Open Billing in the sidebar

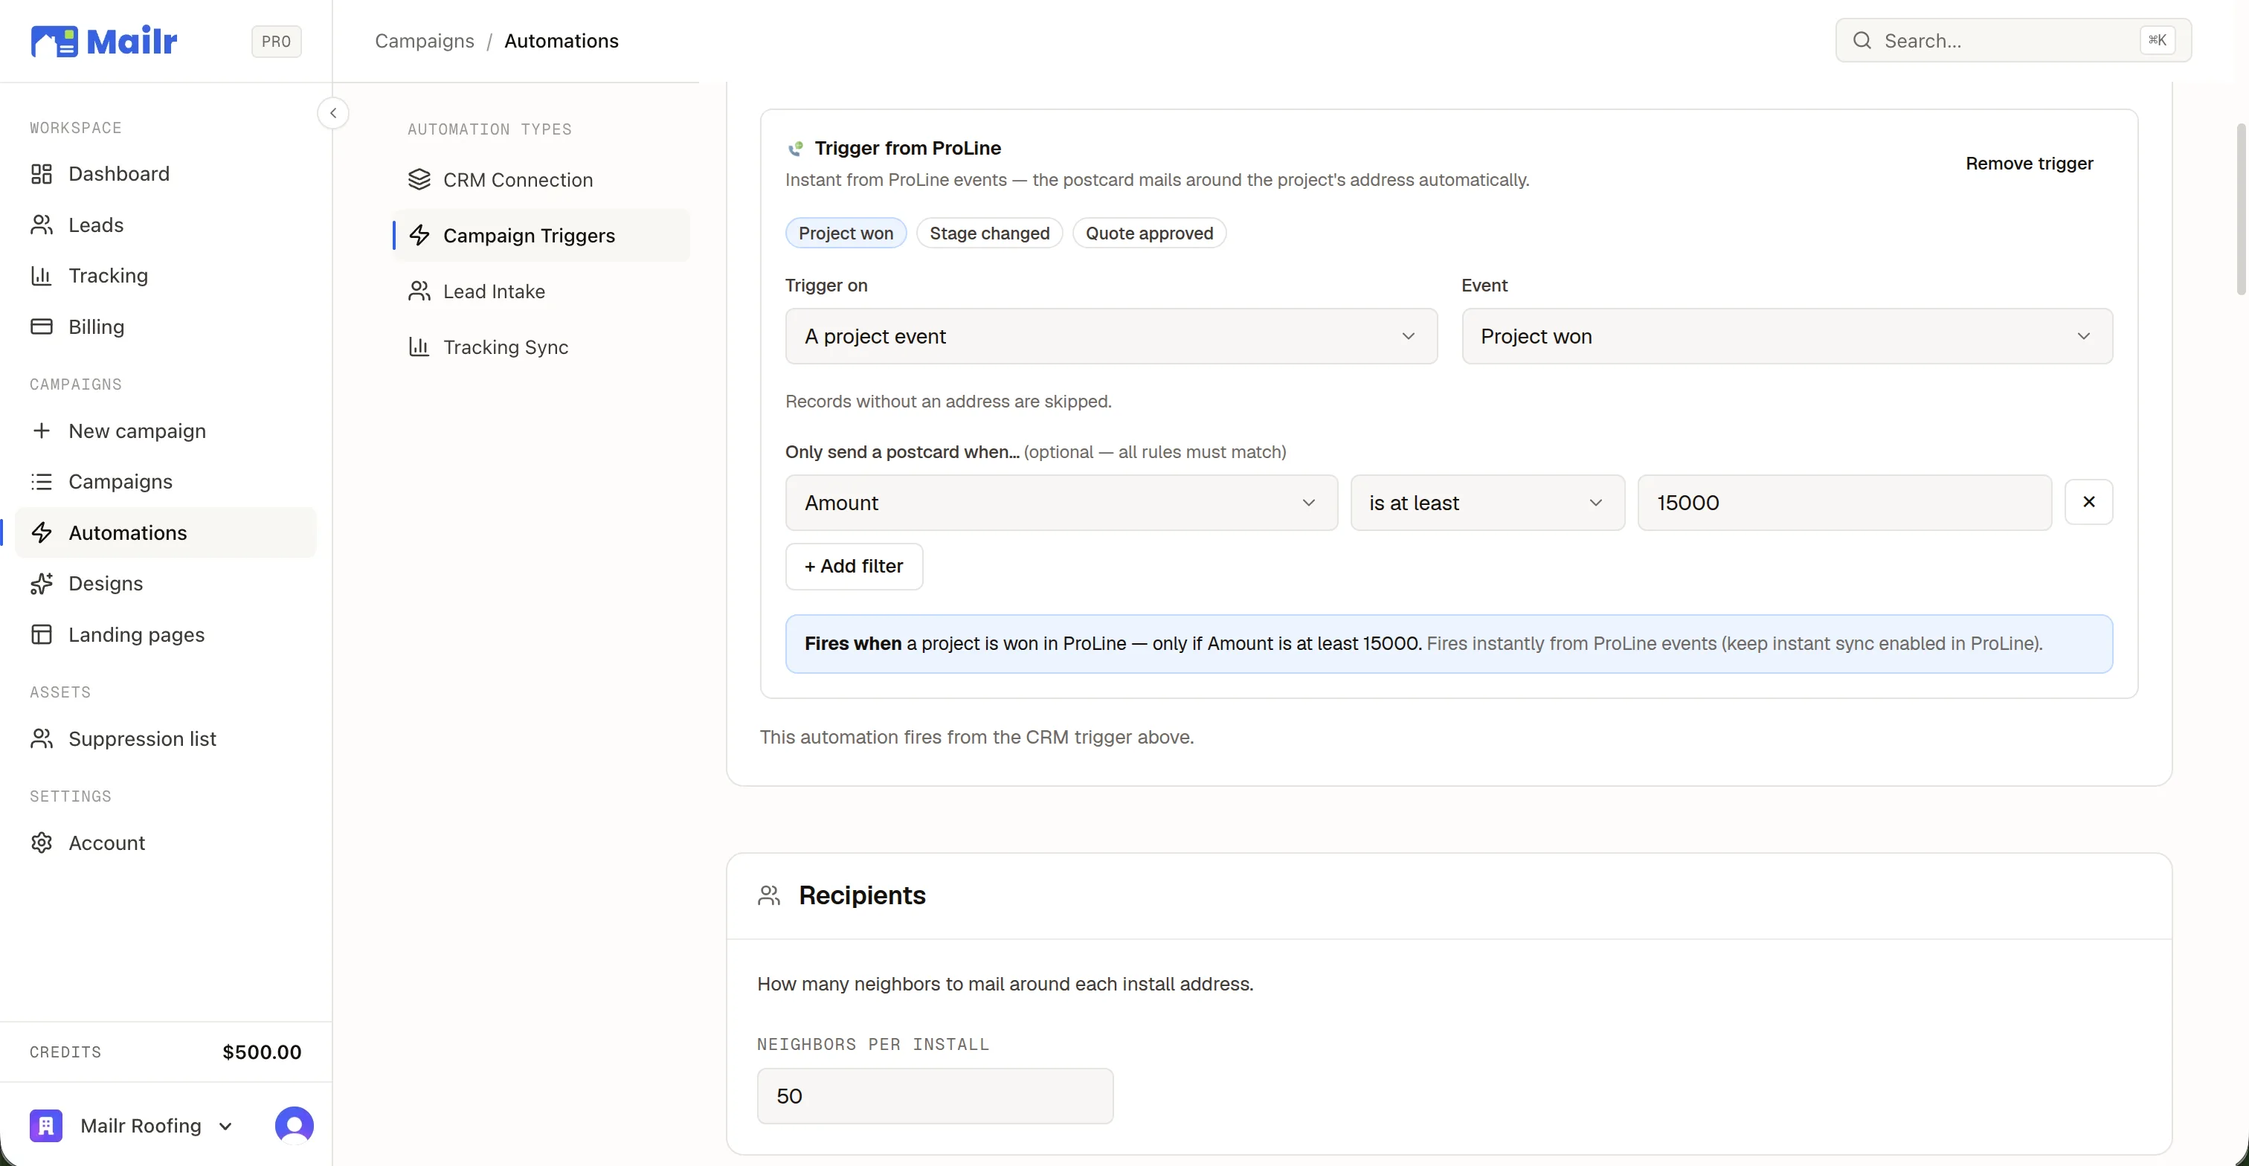(x=166, y=326)
